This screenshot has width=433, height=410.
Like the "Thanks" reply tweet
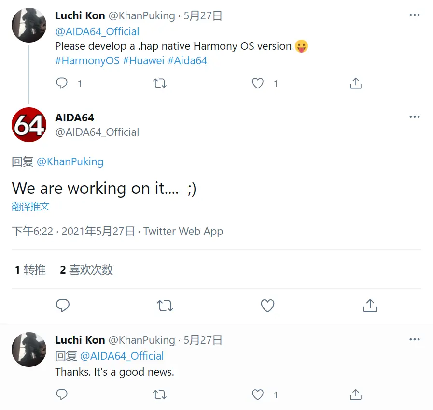coord(258,395)
